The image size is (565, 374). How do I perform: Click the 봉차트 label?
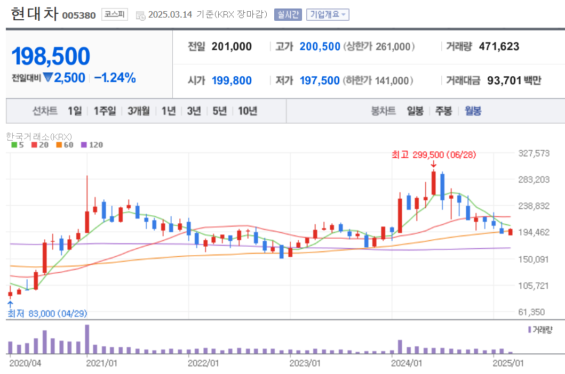click(x=384, y=111)
